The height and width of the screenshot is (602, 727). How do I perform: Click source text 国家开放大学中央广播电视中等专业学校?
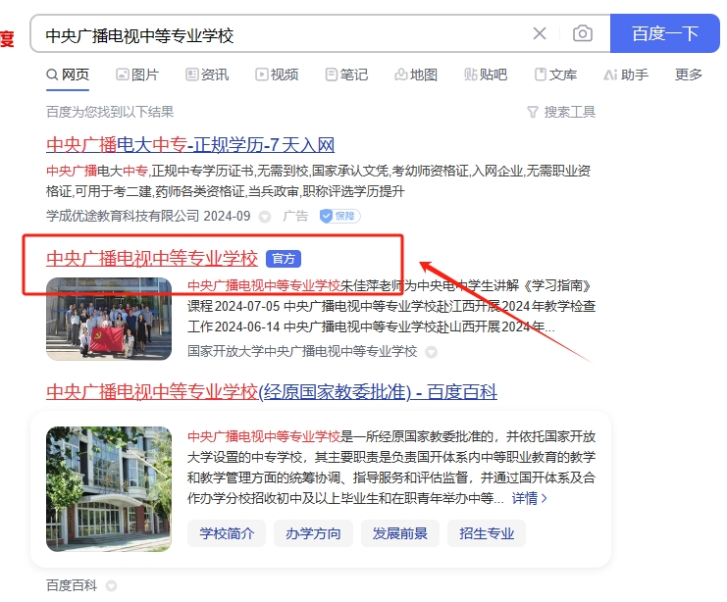pos(302,351)
